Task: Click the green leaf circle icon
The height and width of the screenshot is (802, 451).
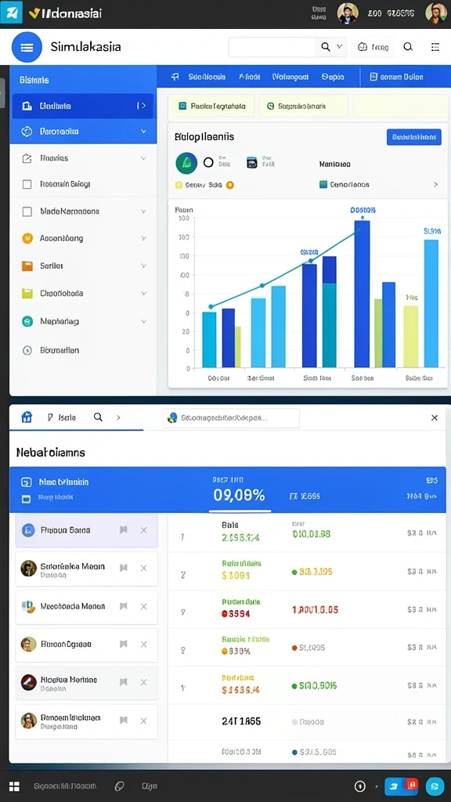Action: click(186, 163)
